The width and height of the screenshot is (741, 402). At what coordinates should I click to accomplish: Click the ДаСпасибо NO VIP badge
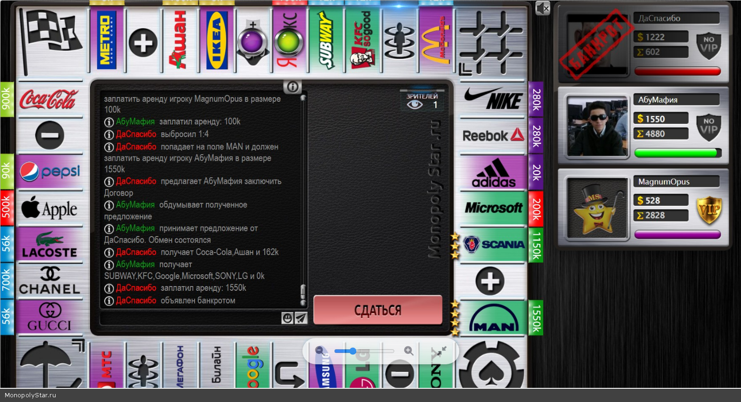click(x=709, y=45)
